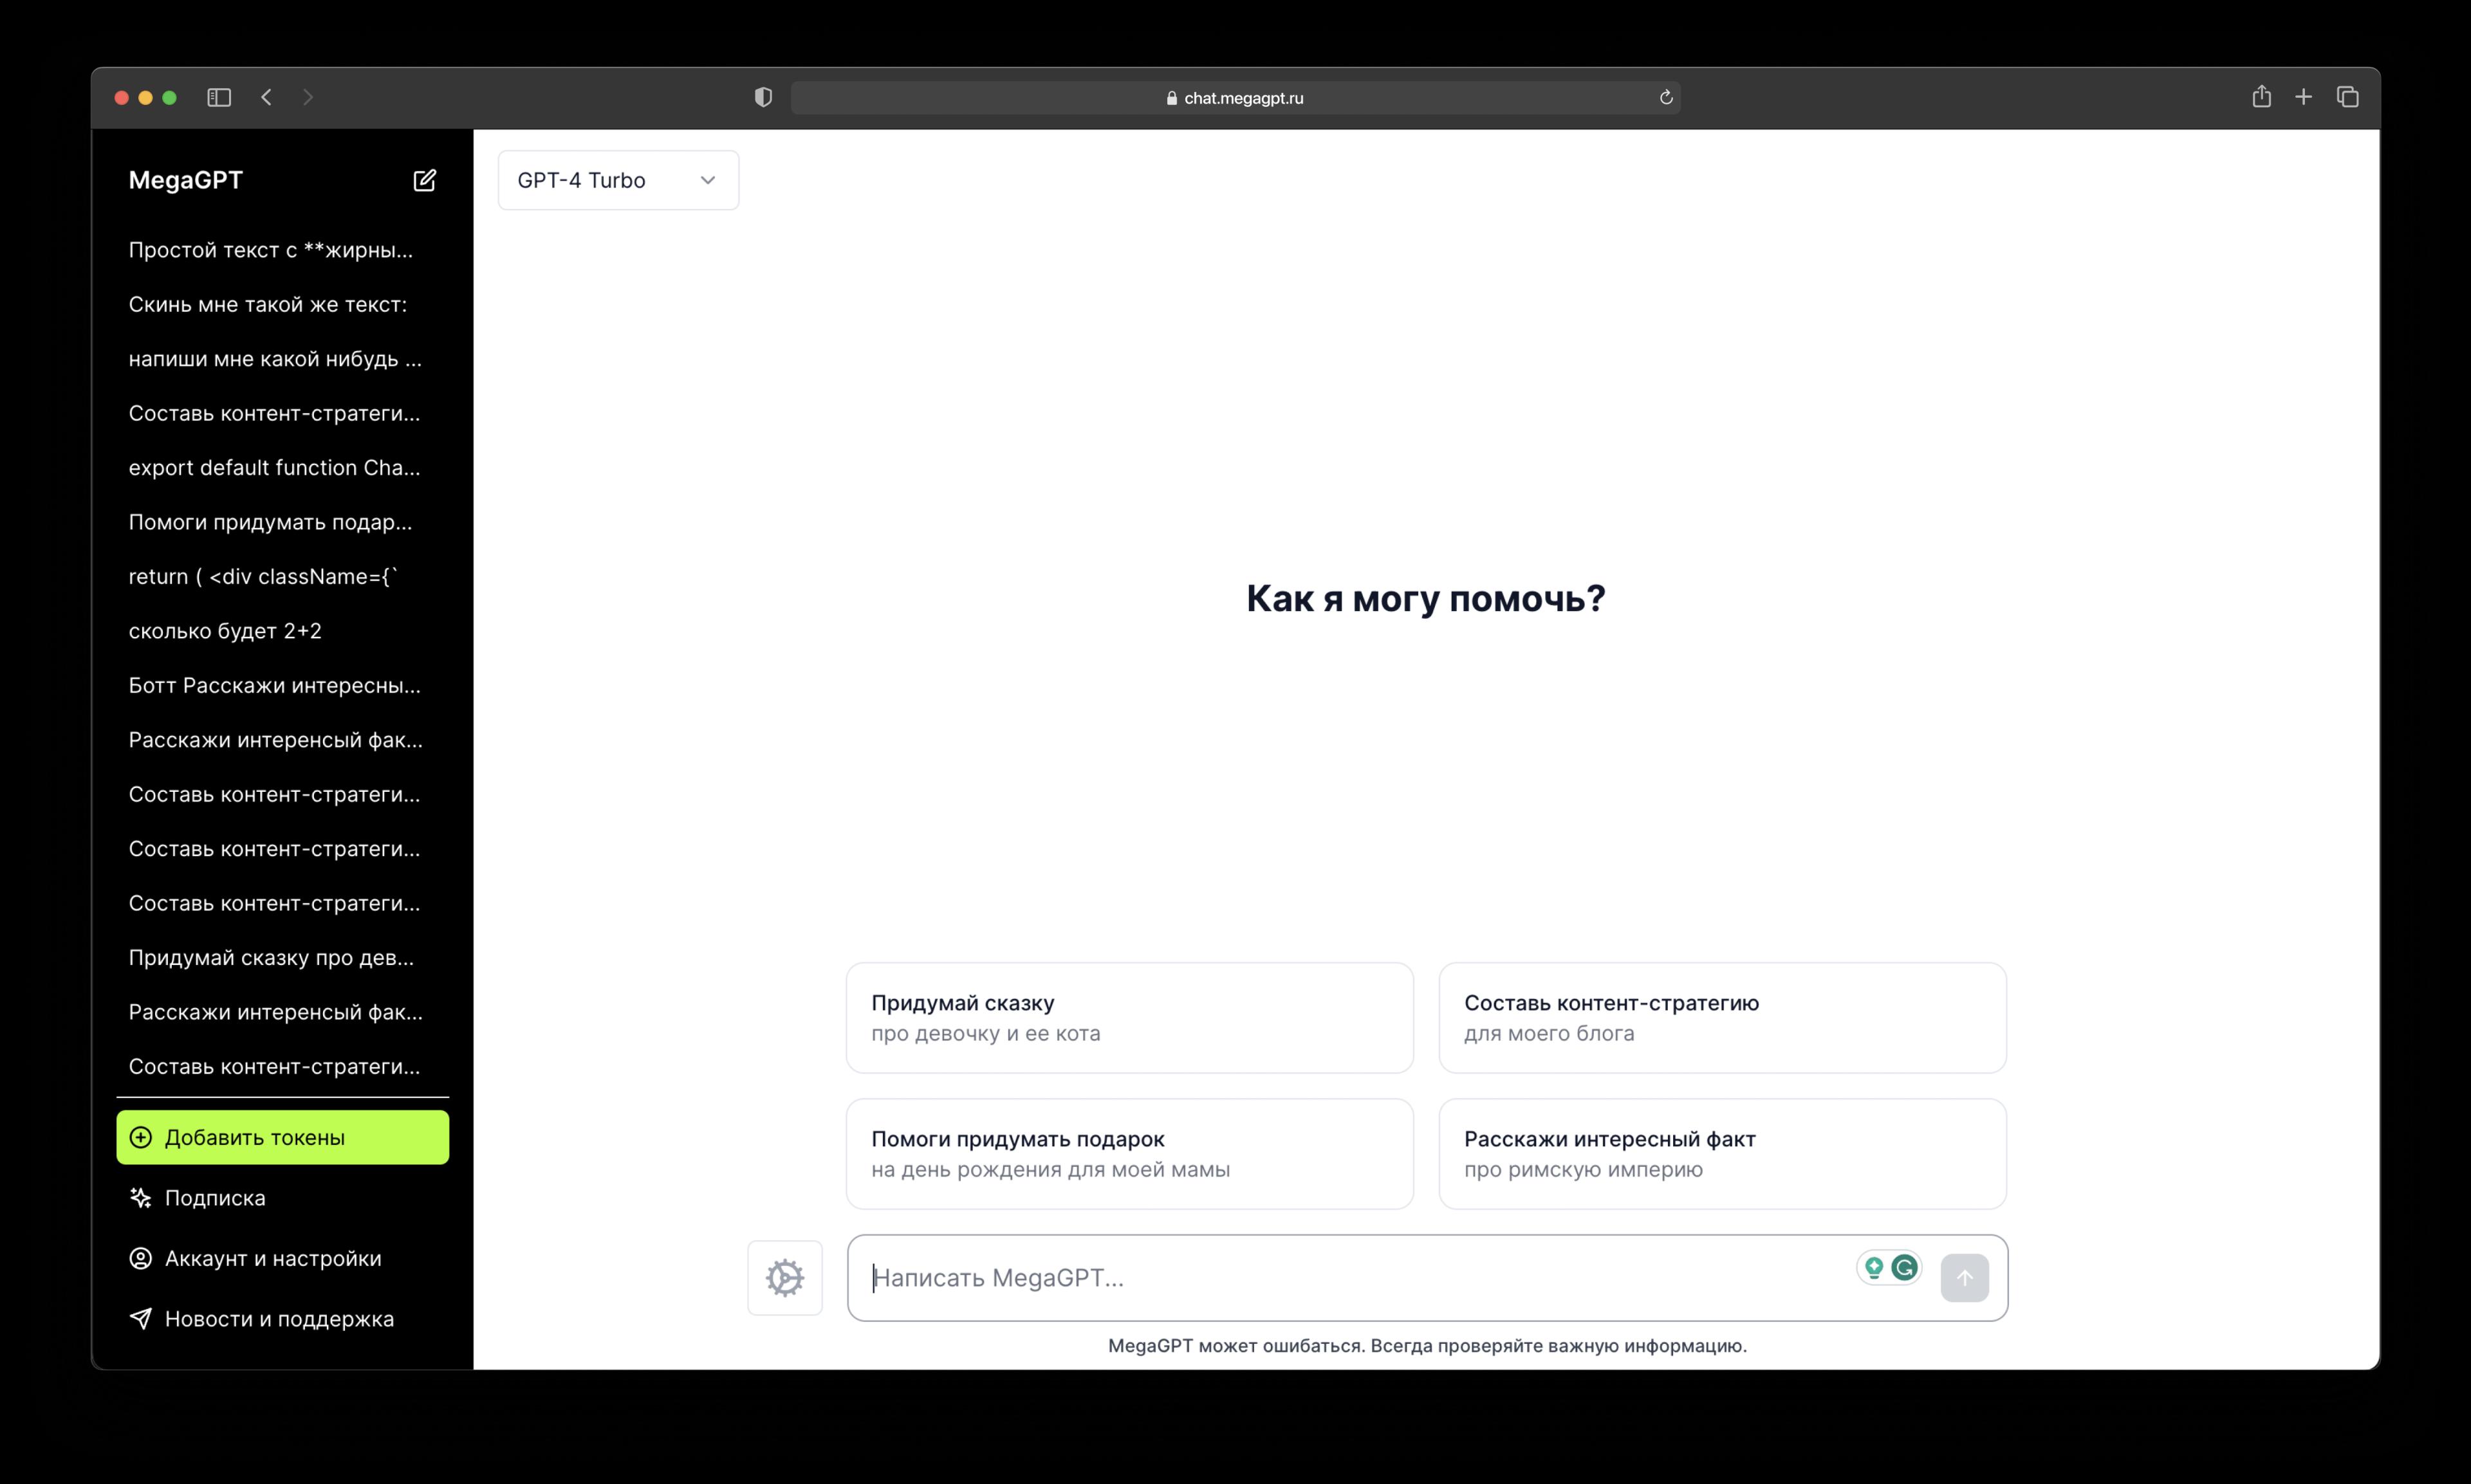Click the Добавить токены button
Image resolution: width=2471 pixels, height=1484 pixels.
pyautogui.click(x=282, y=1137)
